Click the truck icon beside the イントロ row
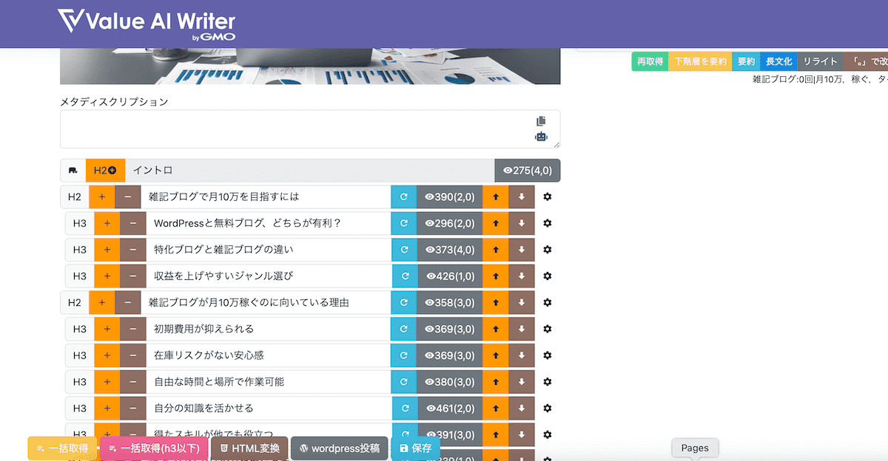Screen dimensions: 888x461 click(x=73, y=171)
